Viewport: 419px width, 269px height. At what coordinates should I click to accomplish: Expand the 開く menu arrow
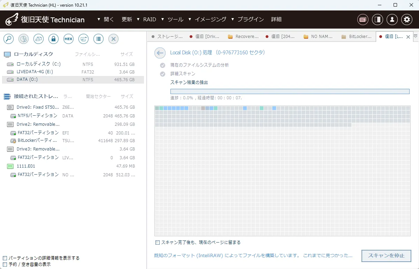99,20
